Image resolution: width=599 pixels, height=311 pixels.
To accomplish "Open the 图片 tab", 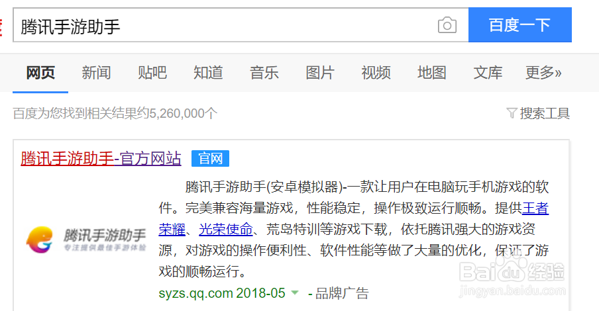I will click(320, 73).
